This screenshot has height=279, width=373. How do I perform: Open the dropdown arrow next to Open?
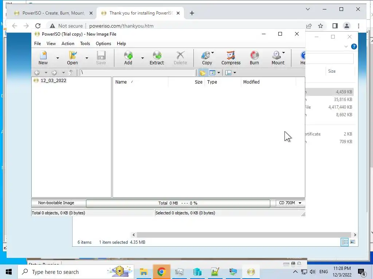87,58
